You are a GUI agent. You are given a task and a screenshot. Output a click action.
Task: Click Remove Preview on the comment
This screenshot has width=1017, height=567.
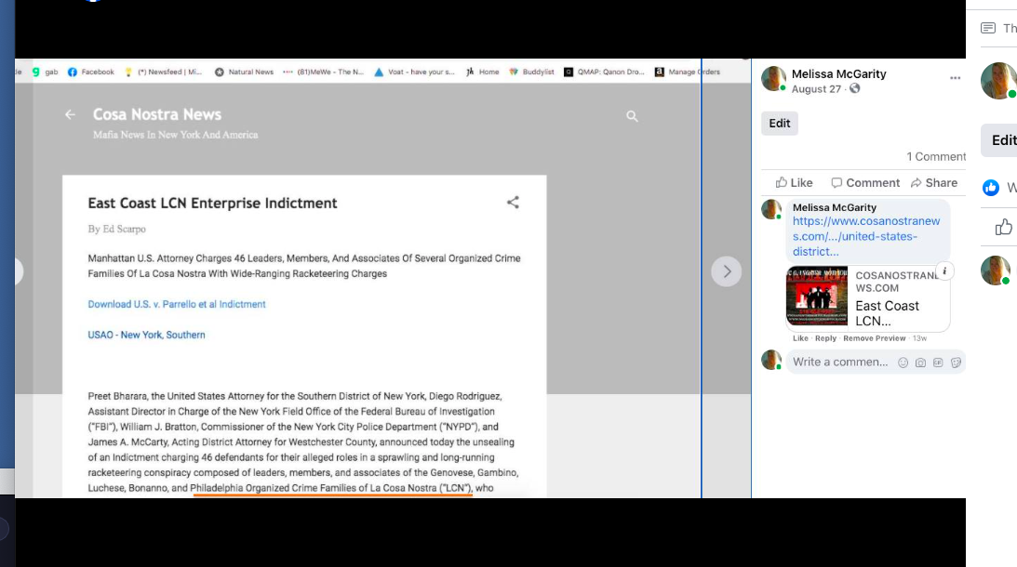click(x=875, y=338)
